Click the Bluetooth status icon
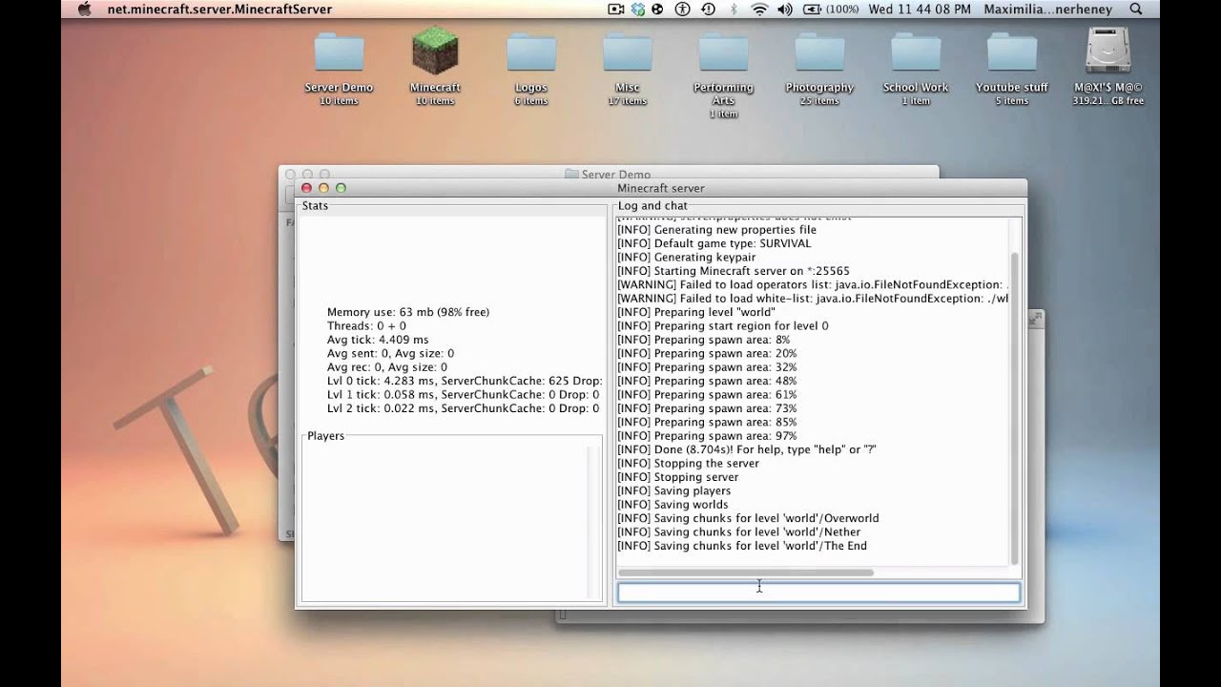 [734, 10]
